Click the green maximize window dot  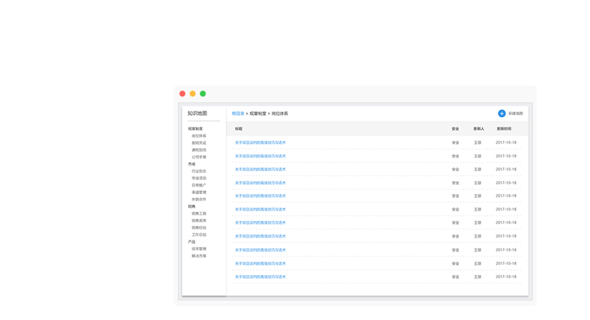pyautogui.click(x=203, y=94)
